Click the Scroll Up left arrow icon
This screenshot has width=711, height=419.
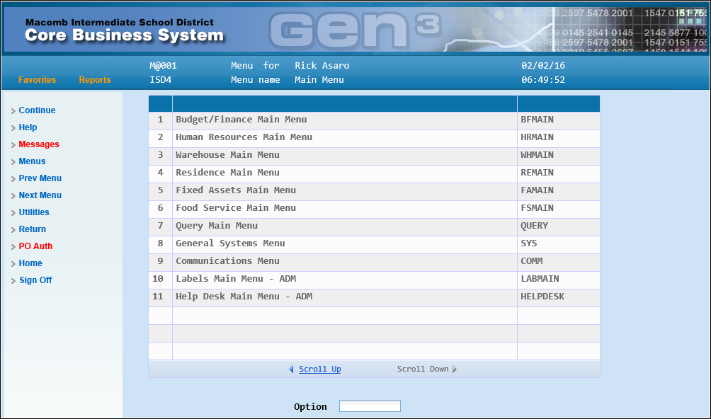[x=291, y=369]
